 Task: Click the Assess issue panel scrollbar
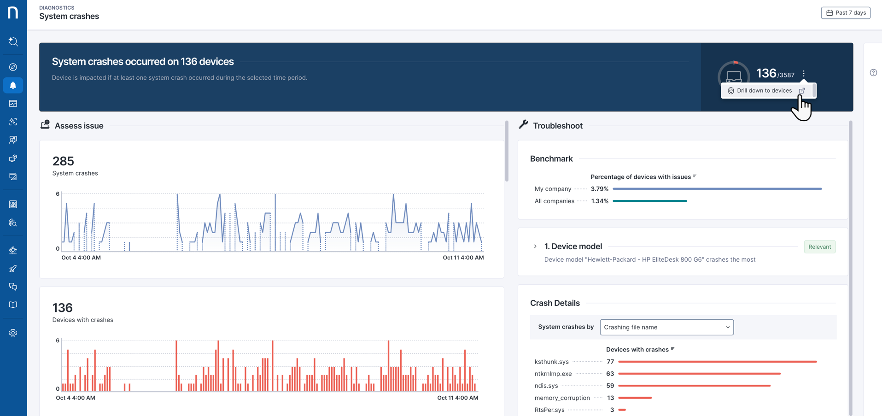pyautogui.click(x=507, y=152)
